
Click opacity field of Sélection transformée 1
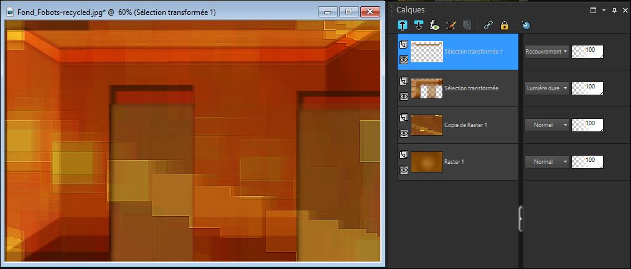point(587,52)
